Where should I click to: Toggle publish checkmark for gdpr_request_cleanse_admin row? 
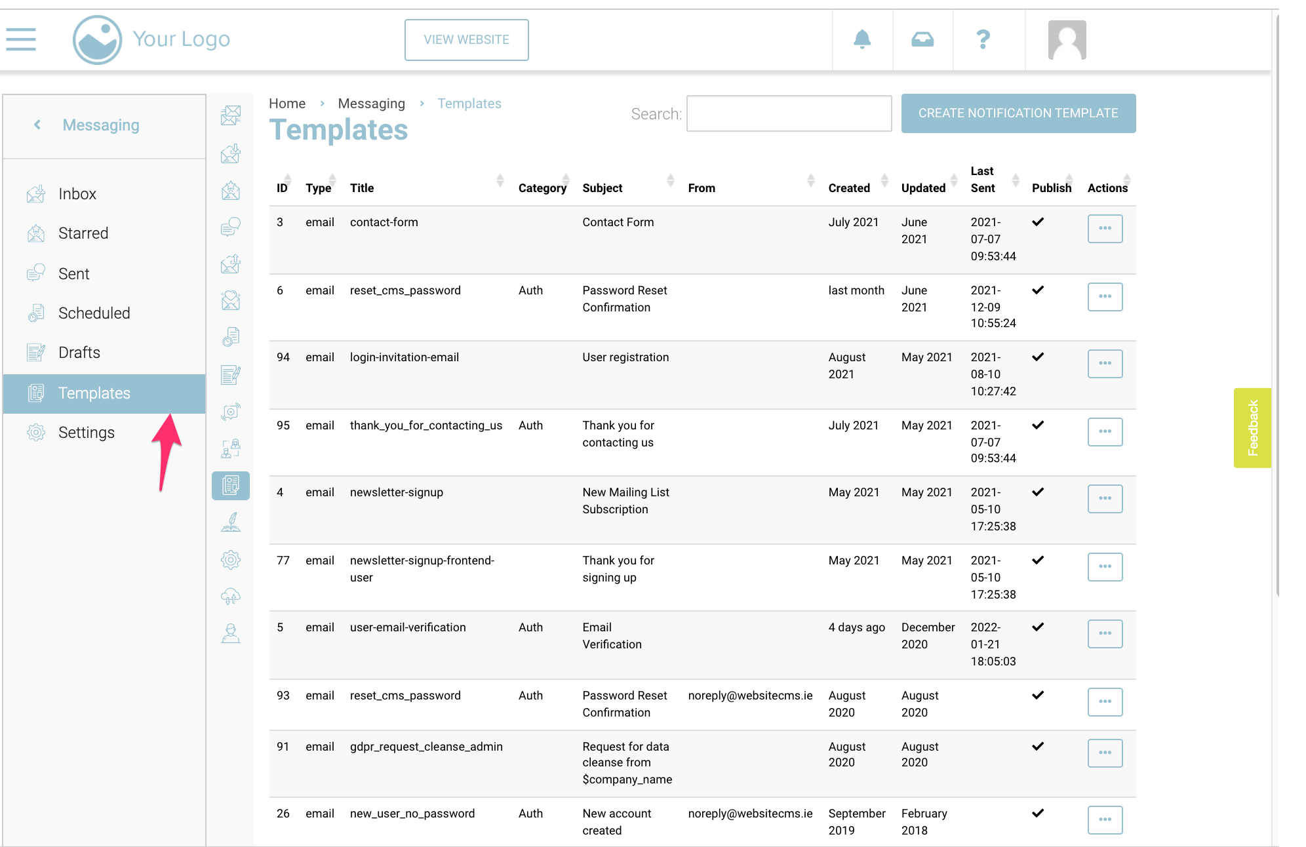click(x=1038, y=746)
